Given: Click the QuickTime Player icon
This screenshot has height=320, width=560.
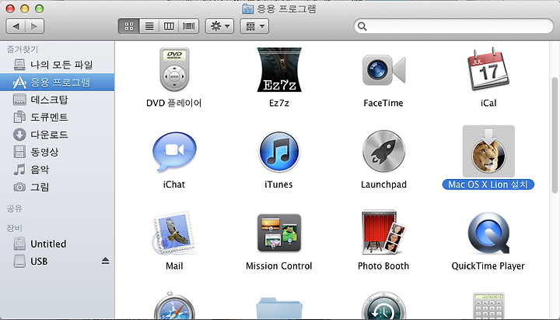Looking at the screenshot, I should click(x=488, y=233).
